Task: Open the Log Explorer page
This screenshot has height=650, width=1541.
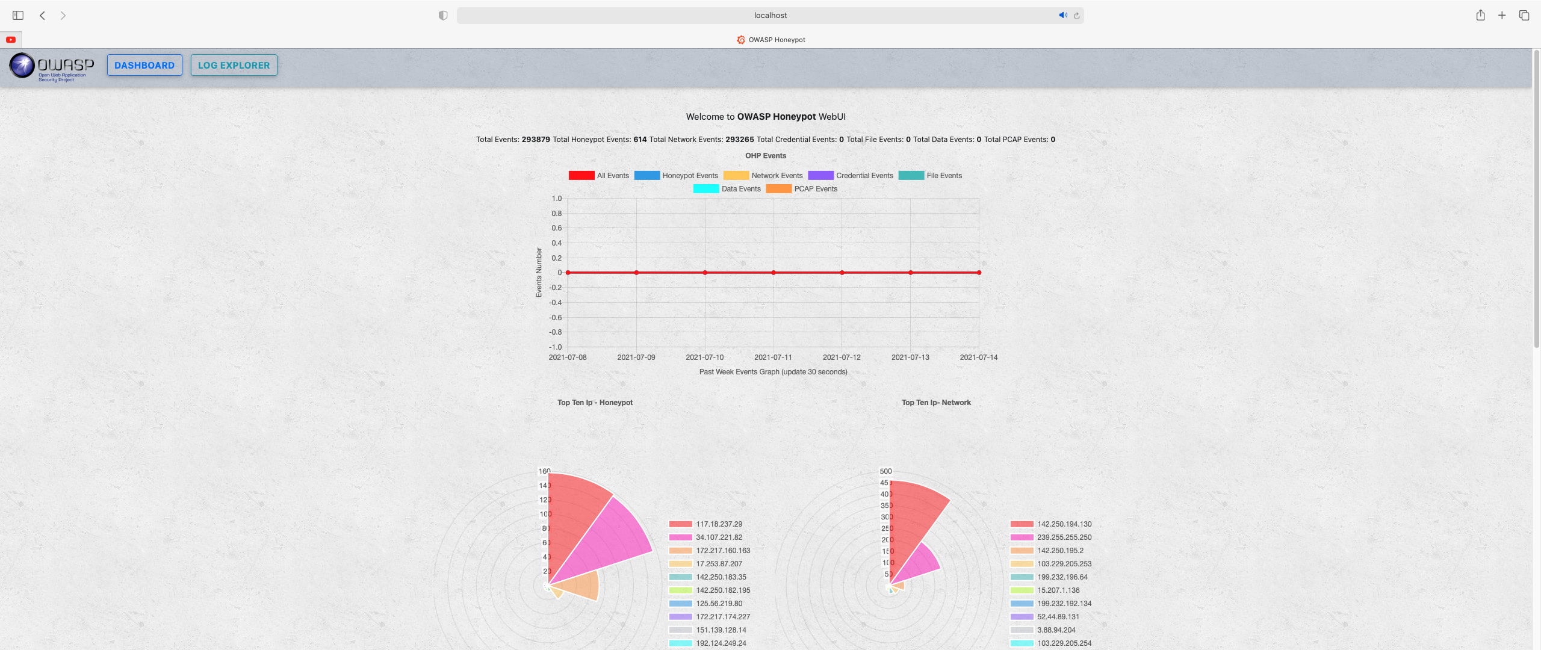Action: (x=234, y=65)
